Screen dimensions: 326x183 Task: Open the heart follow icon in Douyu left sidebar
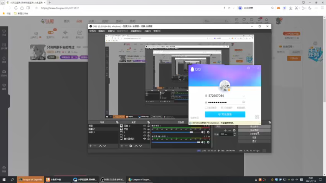[x=4, y=31]
